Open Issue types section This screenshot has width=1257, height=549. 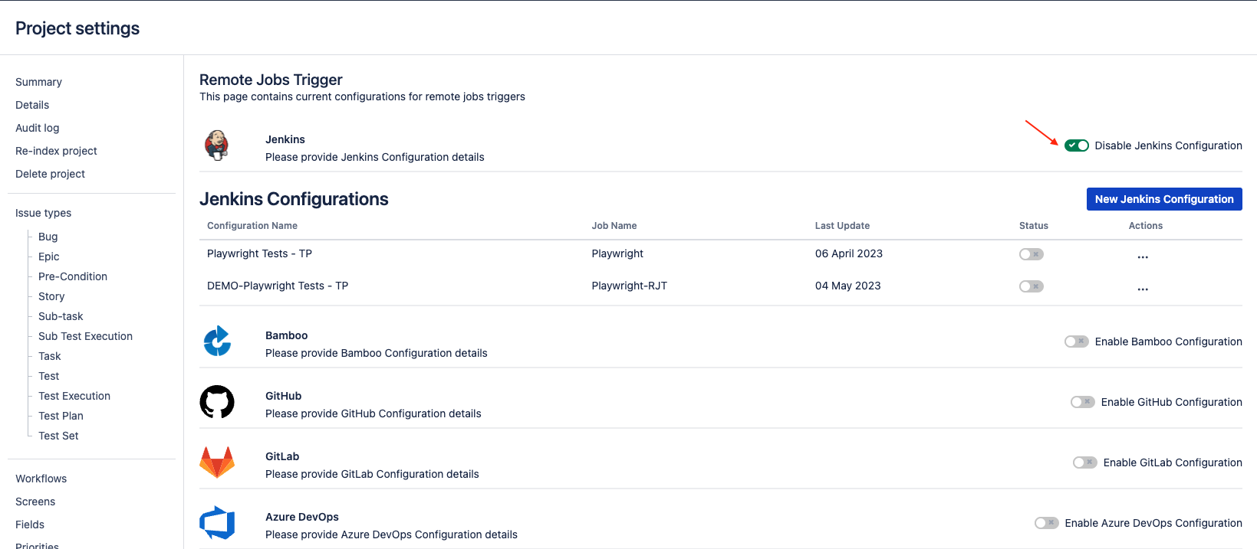click(x=43, y=213)
